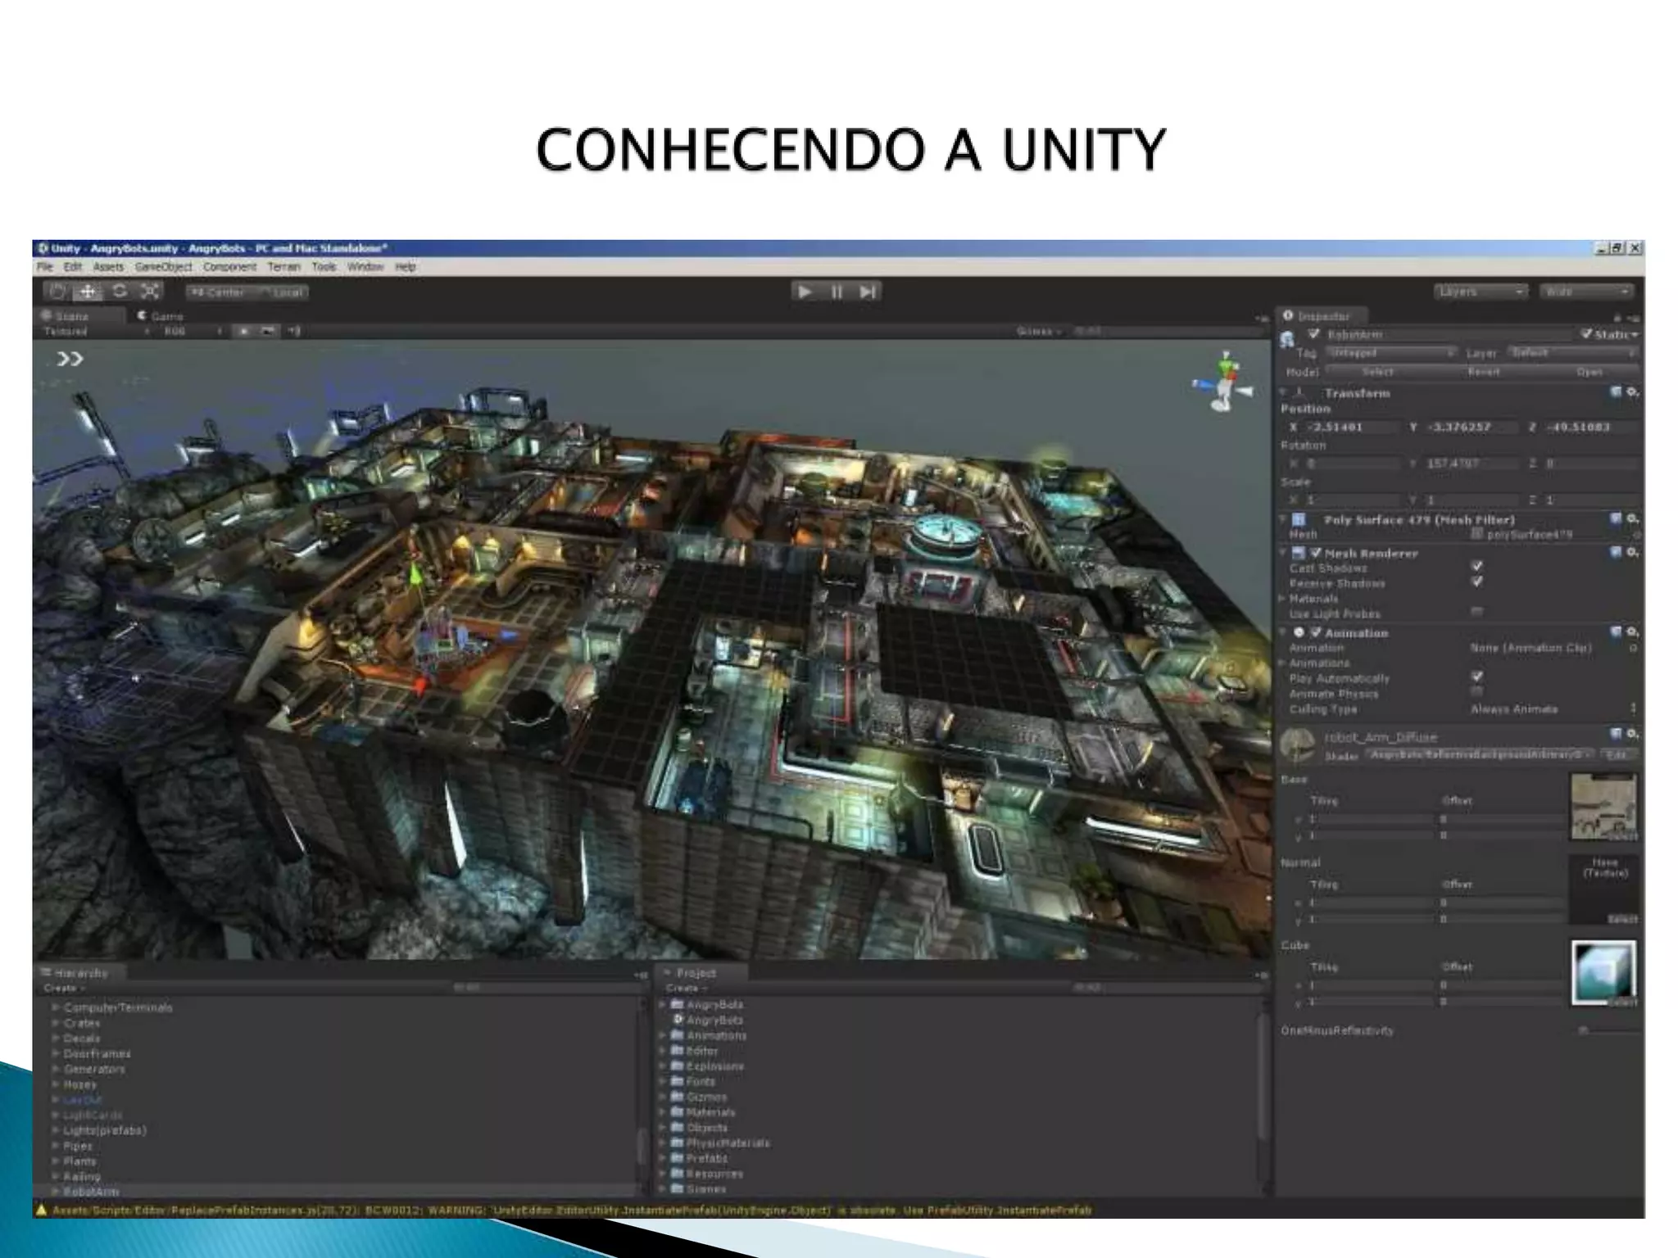Open Mesh Renderer help icon
Viewport: 1678px width, 1258px height.
pyautogui.click(x=1617, y=553)
